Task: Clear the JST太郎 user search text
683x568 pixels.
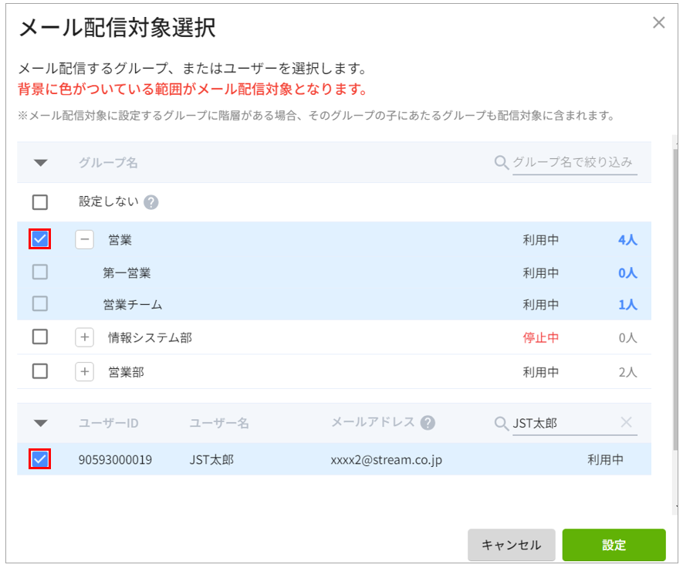Action: coord(627,422)
